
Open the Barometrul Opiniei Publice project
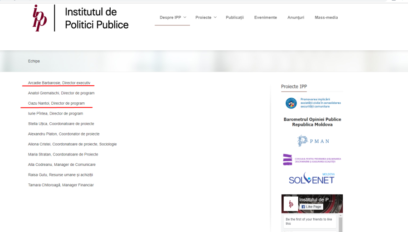[312, 122]
